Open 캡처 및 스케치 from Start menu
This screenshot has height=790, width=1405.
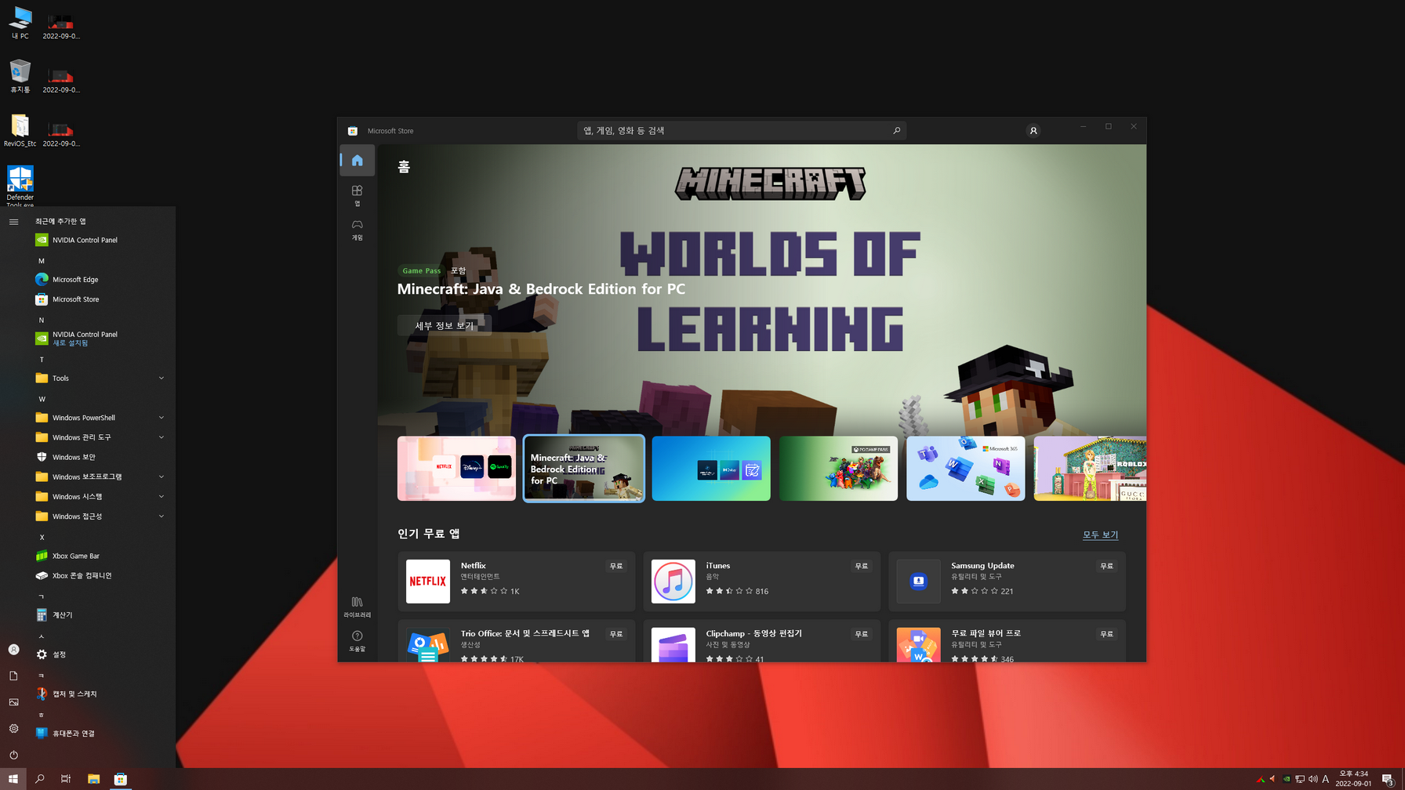pos(100,694)
